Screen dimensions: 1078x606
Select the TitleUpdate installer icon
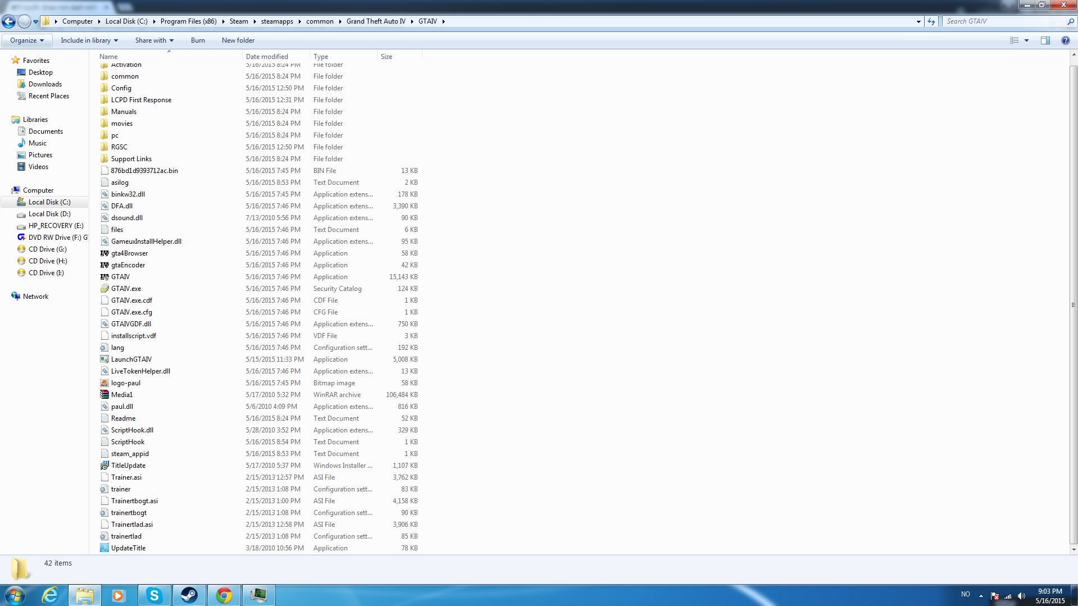[x=104, y=466]
